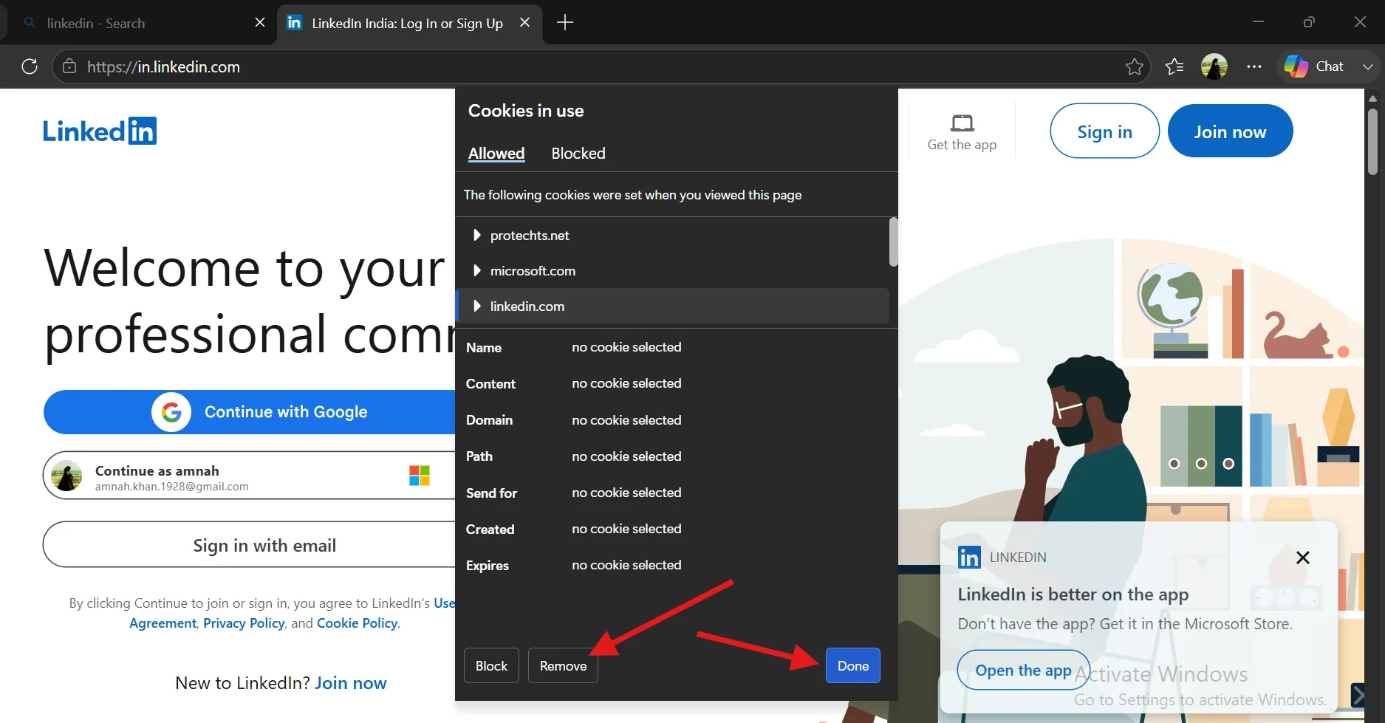Click the Expires field value 'no cookie selected'
Image resolution: width=1385 pixels, height=723 pixels.
click(x=626, y=565)
